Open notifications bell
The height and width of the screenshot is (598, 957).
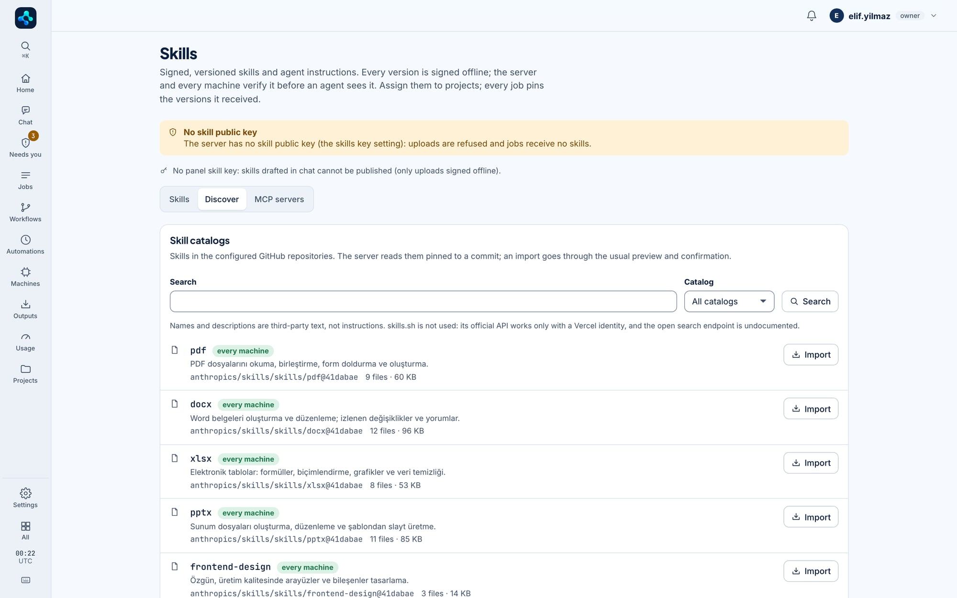pos(812,16)
